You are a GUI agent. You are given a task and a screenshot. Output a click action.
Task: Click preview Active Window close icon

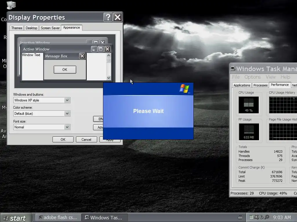tap(107, 49)
